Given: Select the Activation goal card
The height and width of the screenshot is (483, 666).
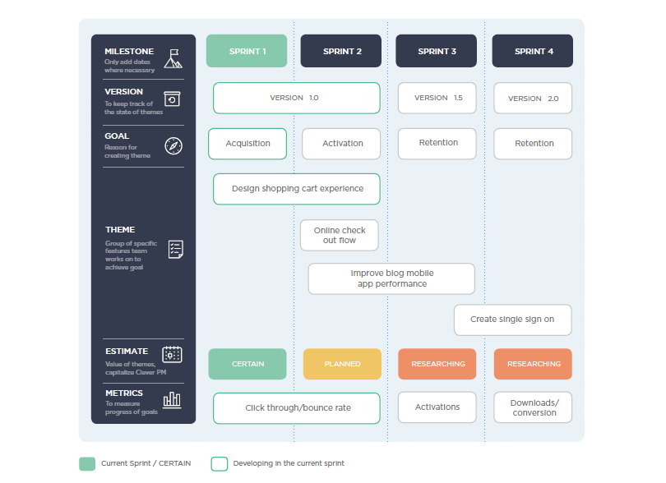Looking at the screenshot, I should (341, 144).
